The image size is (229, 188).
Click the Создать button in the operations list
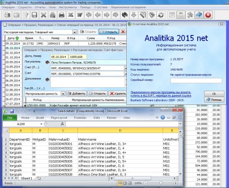click(x=88, y=32)
